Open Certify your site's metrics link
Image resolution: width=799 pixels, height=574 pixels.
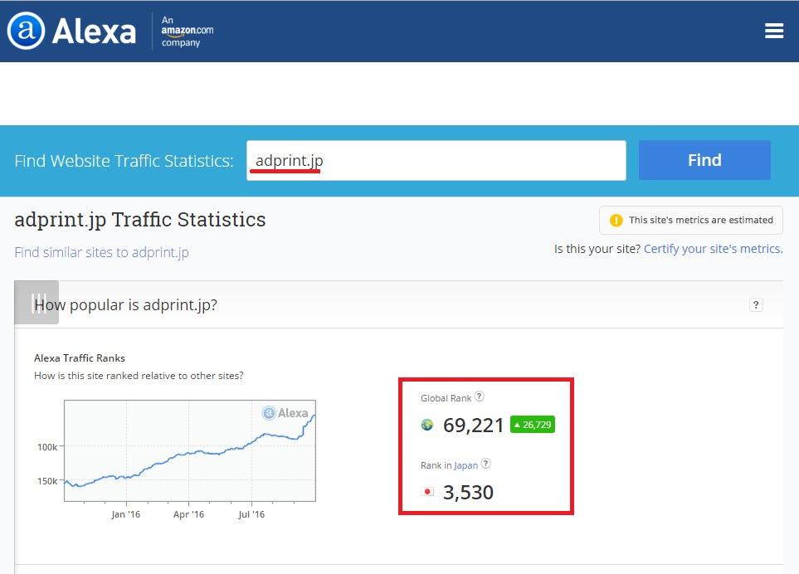click(713, 249)
